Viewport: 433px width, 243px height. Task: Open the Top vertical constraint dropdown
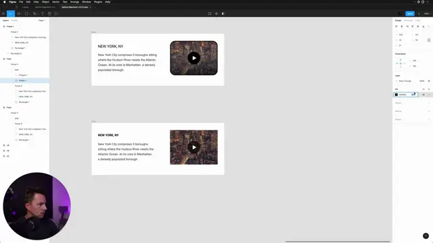pos(415,66)
